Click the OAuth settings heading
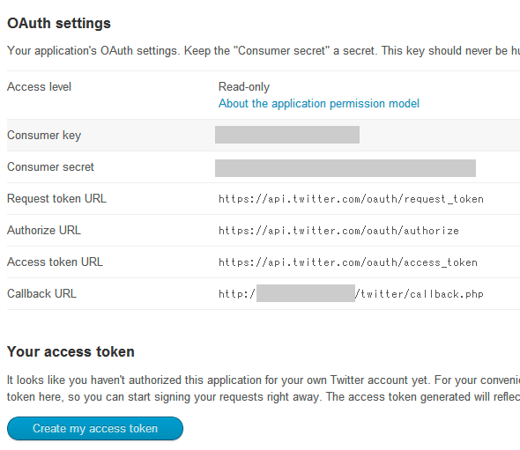520x450 pixels. (59, 23)
